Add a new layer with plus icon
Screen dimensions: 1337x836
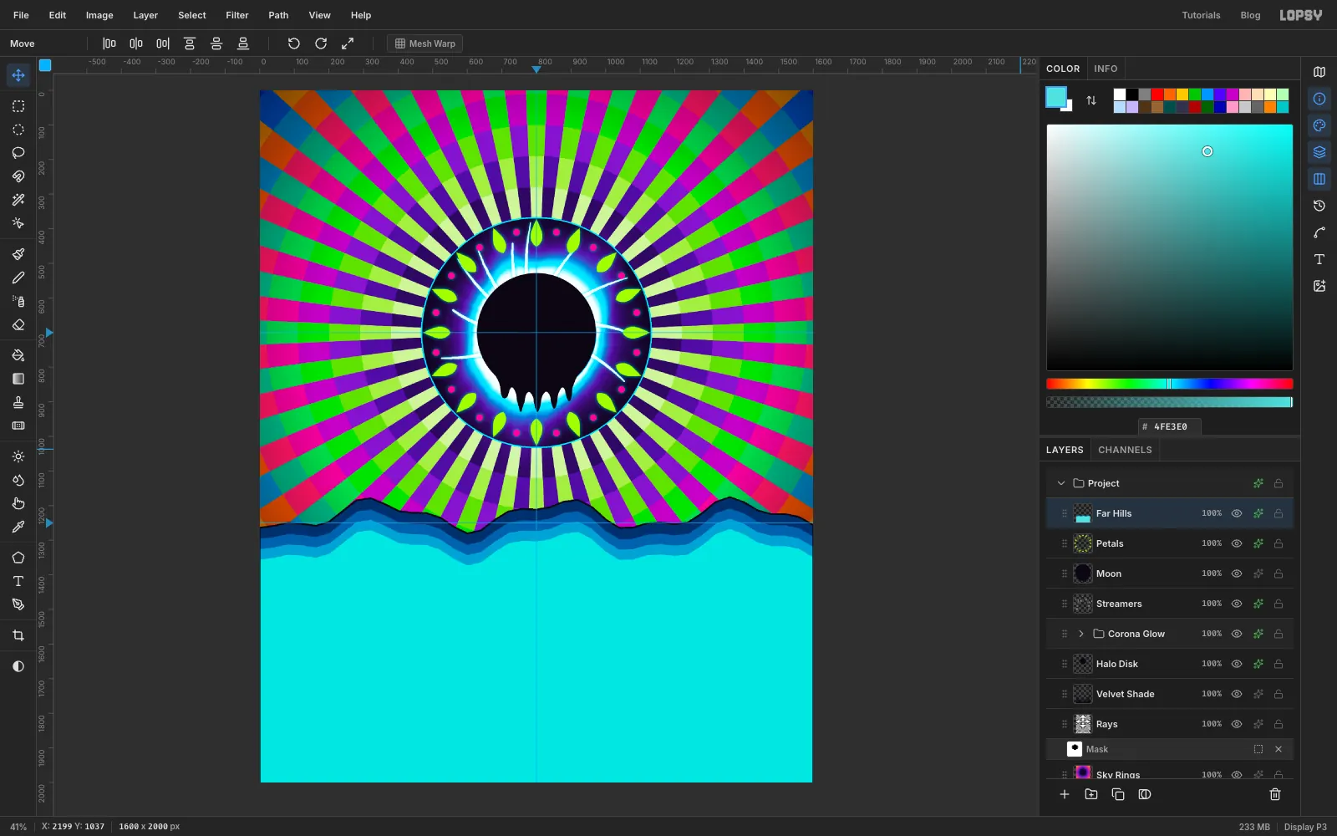pos(1065,794)
